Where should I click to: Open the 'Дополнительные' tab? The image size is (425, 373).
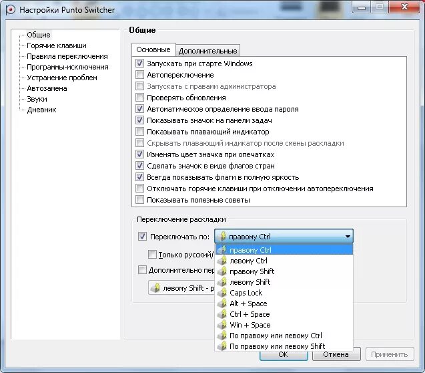pyautogui.click(x=208, y=51)
